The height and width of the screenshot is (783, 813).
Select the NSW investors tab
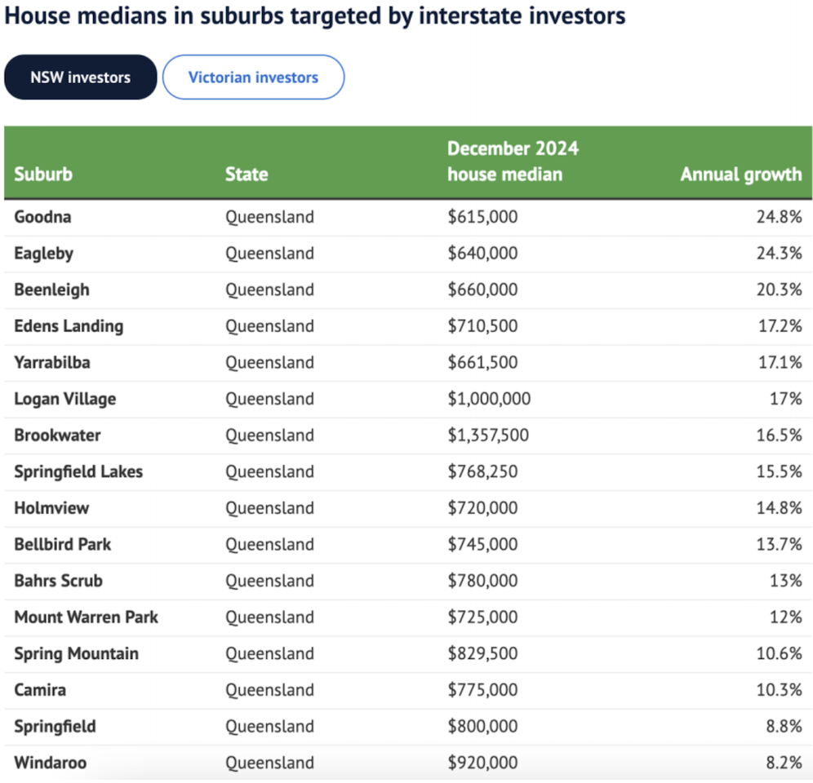[80, 77]
